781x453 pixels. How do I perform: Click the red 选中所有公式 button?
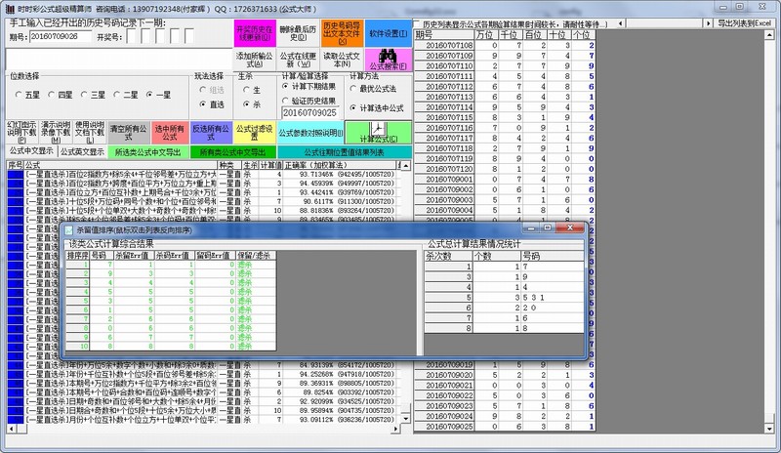pos(169,132)
